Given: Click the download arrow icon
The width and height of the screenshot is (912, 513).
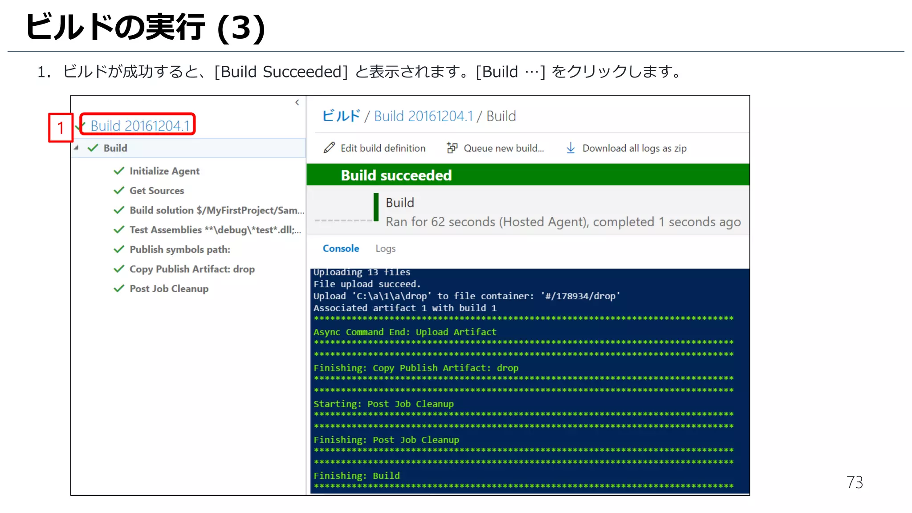Looking at the screenshot, I should click(x=570, y=148).
